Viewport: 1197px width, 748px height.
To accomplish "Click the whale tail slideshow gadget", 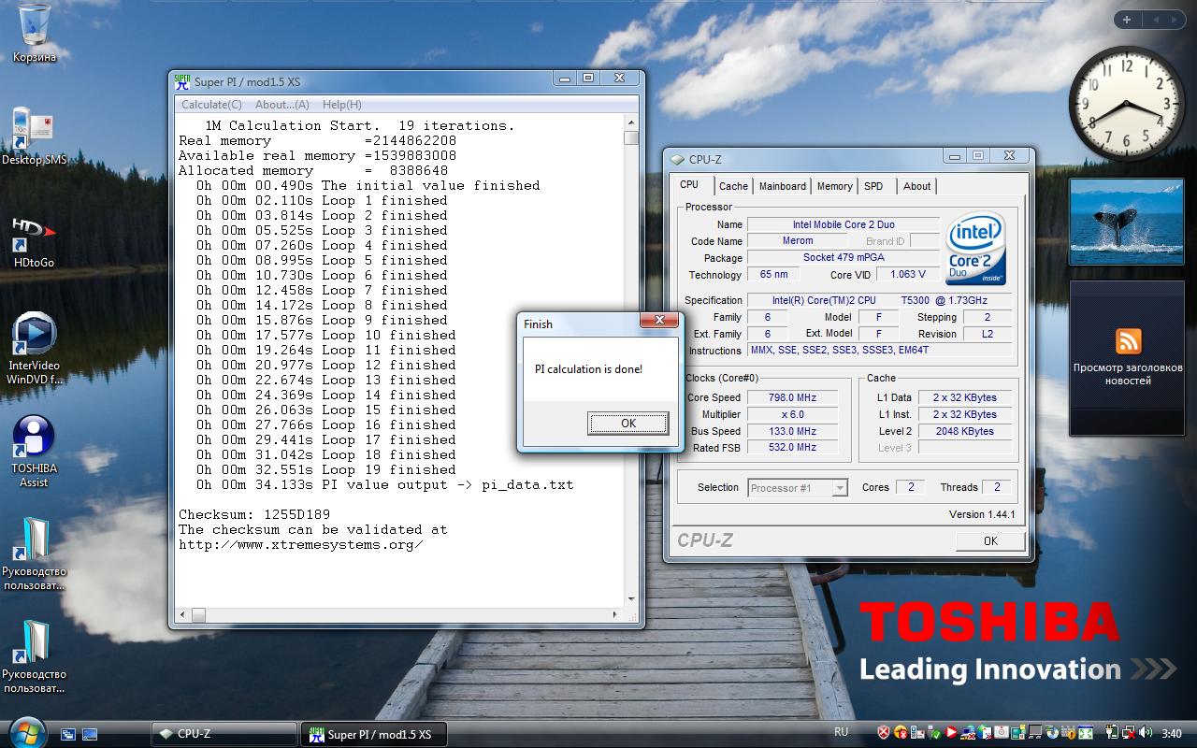I will point(1127,223).
